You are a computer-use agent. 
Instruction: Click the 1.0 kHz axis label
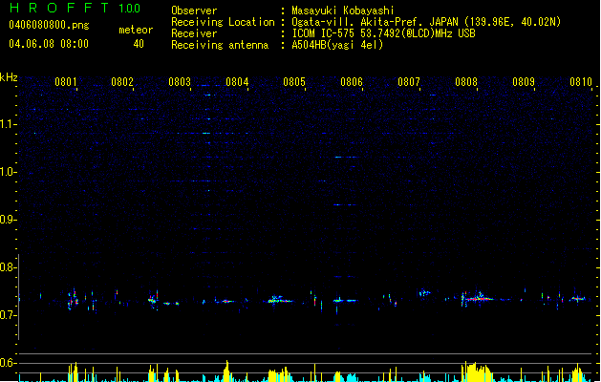(x=9, y=172)
